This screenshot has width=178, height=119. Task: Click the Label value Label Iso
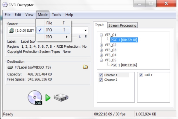click(x=28, y=42)
